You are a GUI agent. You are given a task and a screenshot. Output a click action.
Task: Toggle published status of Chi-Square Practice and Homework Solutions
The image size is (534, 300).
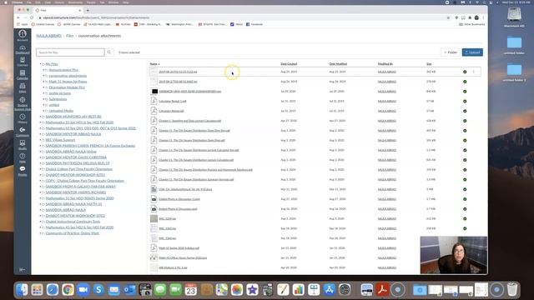465,170
